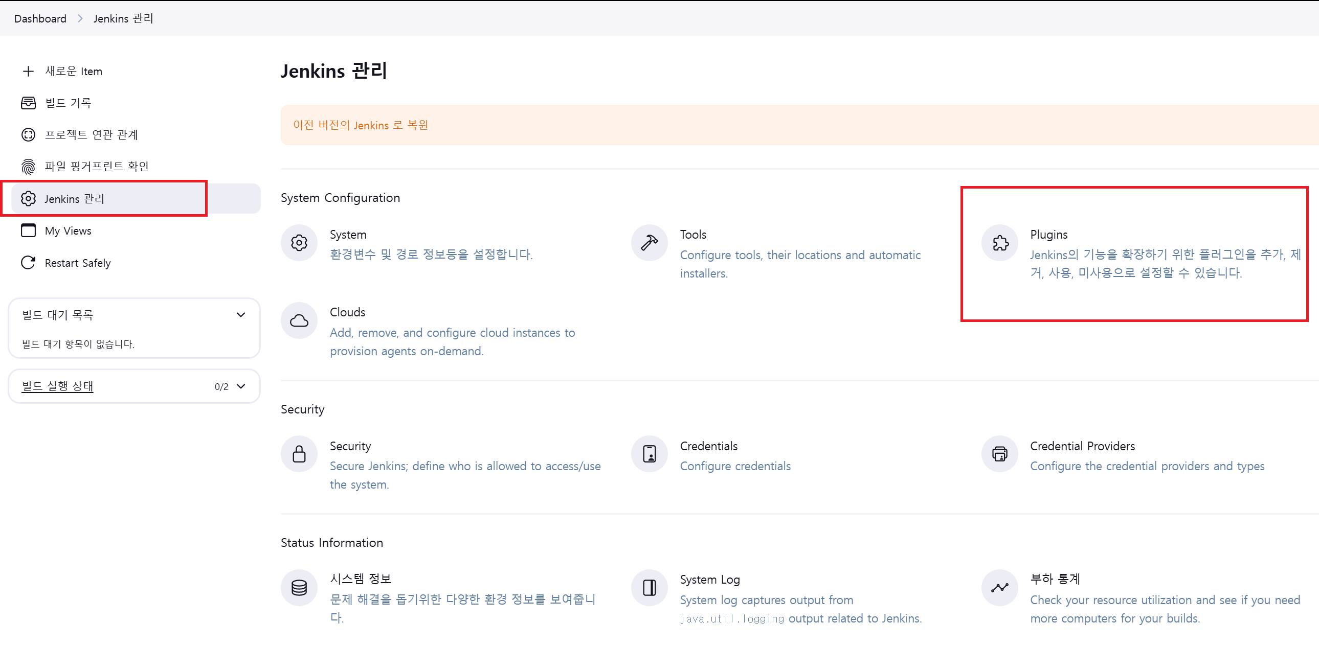
Task: Click the 부하 통계 graph icon
Action: 1000,588
